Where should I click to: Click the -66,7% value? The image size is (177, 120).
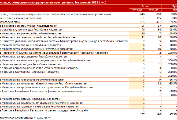(x=173, y=80)
